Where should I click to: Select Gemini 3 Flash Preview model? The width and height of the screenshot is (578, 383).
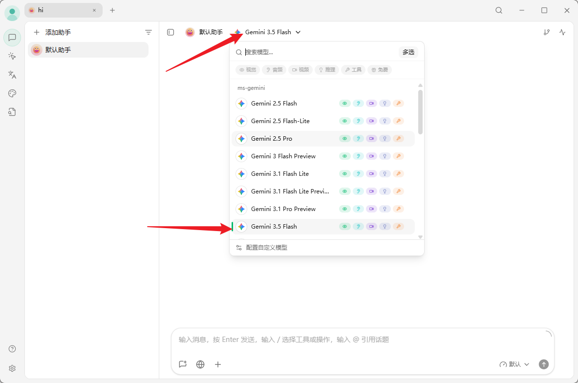[x=323, y=156]
